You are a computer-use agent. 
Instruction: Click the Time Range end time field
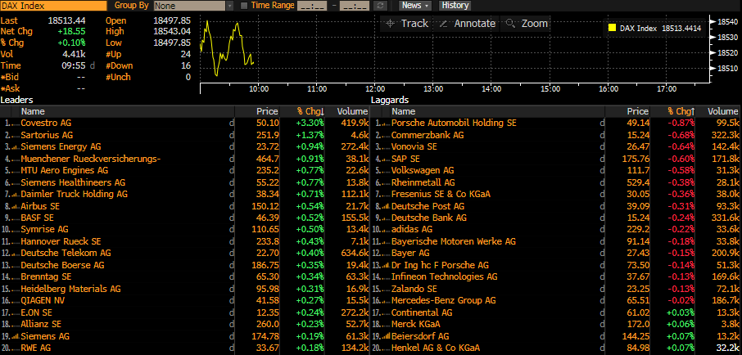[x=355, y=5]
